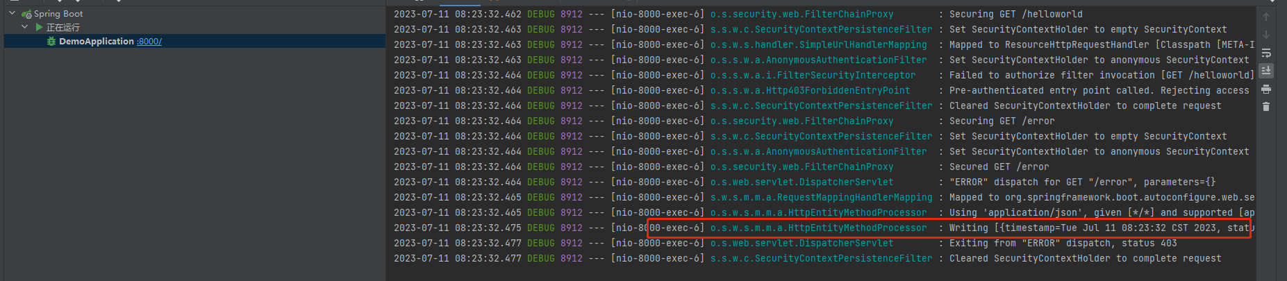Screen dimensions: 1287x281
Task: Toggle scroll to end of console
Action: [1266, 71]
